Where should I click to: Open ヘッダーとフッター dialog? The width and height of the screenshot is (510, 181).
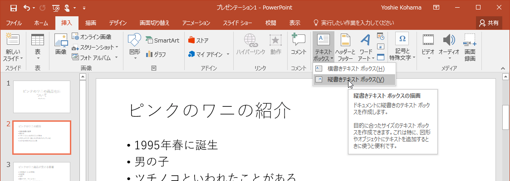coord(345,47)
